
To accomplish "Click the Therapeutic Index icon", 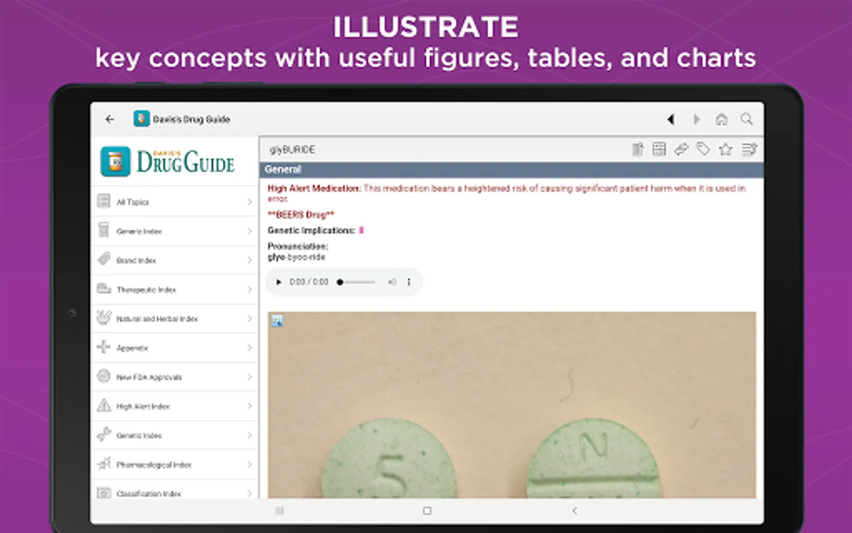I will coord(104,288).
